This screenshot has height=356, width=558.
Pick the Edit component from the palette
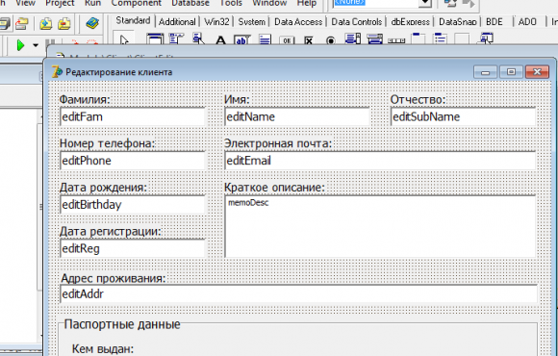(x=242, y=39)
